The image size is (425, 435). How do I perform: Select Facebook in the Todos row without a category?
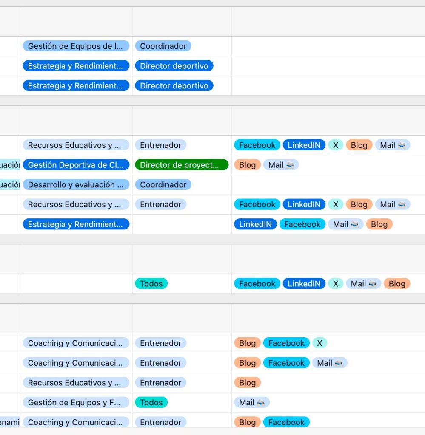click(257, 283)
